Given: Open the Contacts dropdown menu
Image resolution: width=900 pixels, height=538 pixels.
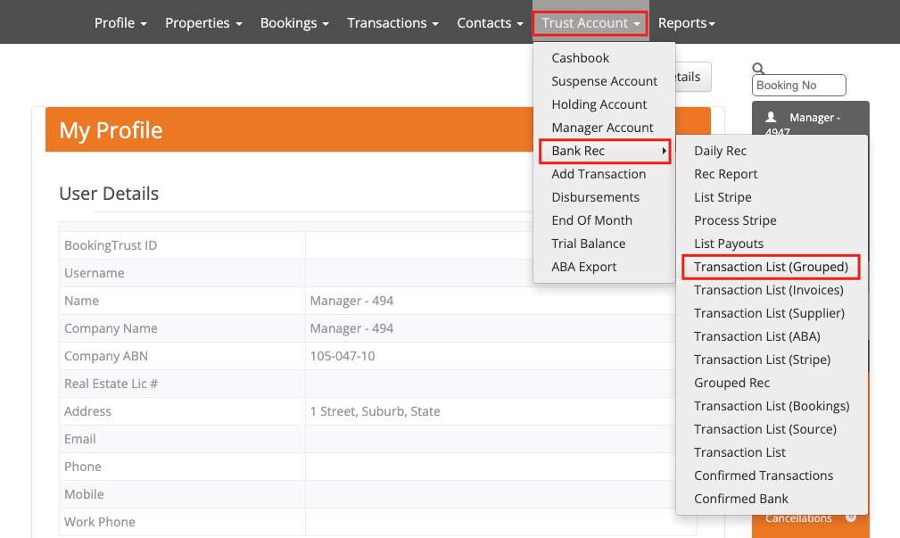Looking at the screenshot, I should pyautogui.click(x=491, y=23).
